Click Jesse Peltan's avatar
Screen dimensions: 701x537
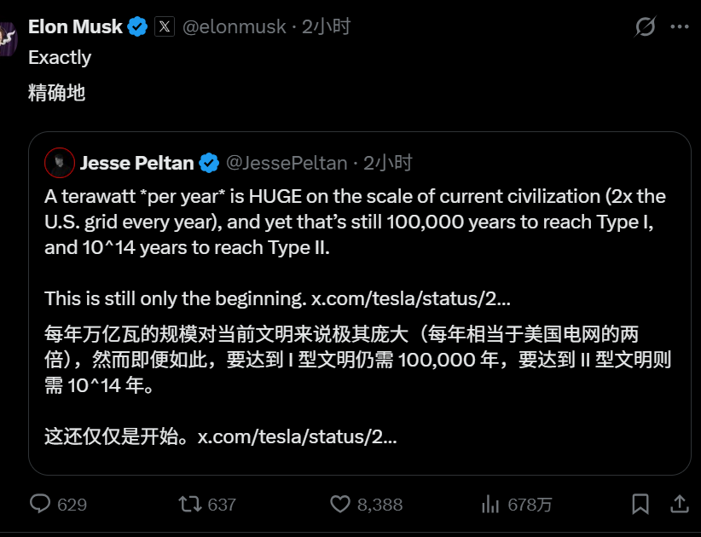(x=58, y=162)
